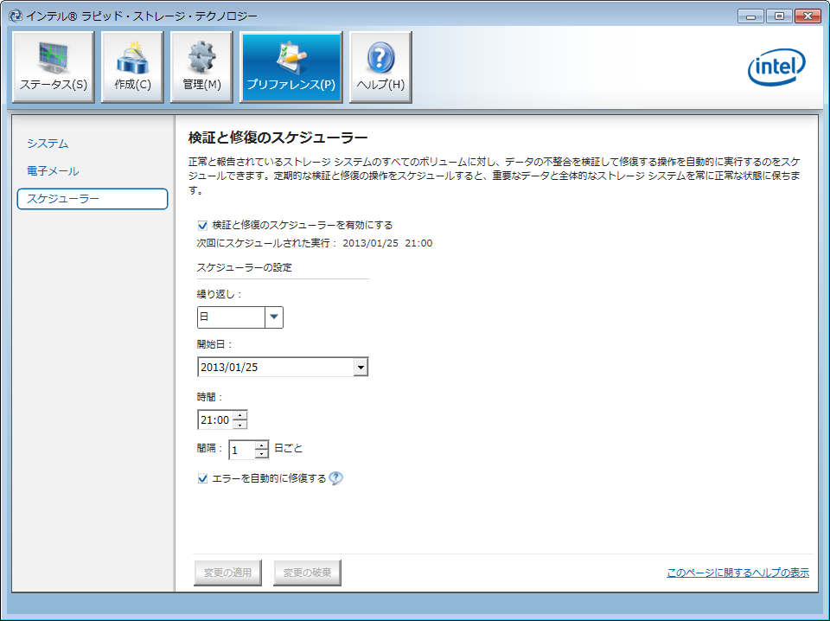
Task: Open the ステータス(S) status toolbar icon
Action: coord(53,67)
